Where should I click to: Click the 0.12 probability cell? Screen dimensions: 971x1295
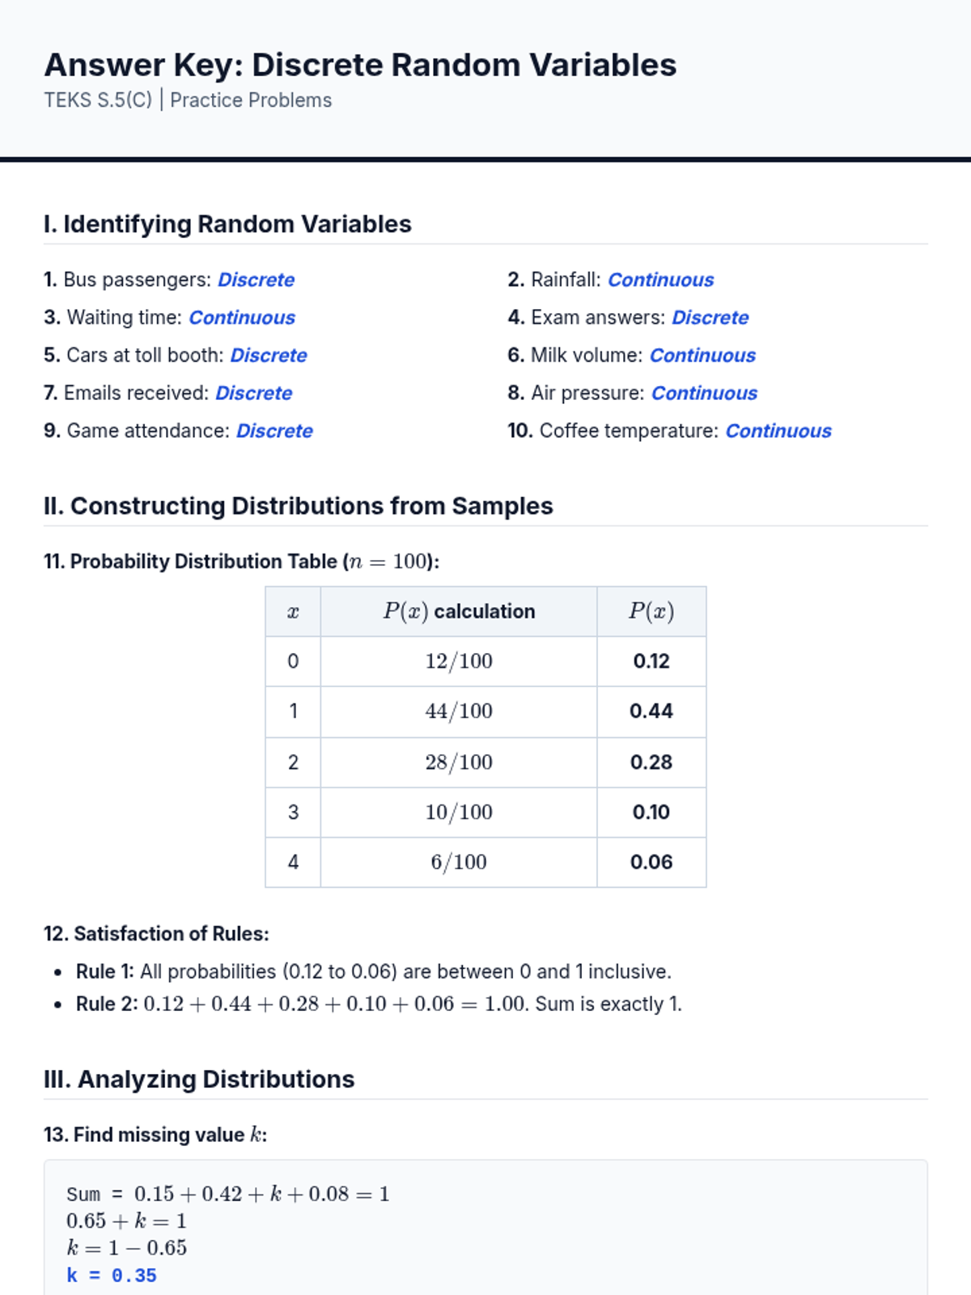(651, 661)
